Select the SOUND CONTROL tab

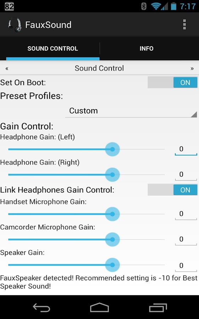[53, 49]
